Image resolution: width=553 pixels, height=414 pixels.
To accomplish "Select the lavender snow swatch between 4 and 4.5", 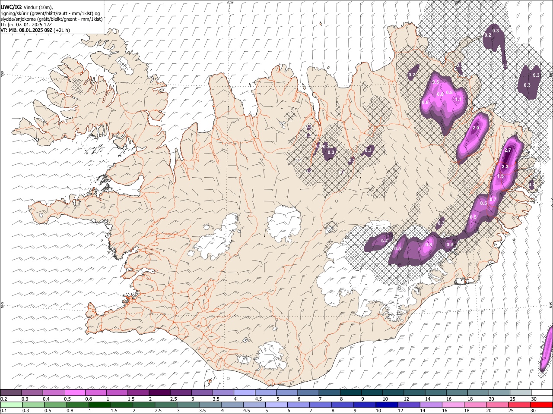I will coord(245,392).
